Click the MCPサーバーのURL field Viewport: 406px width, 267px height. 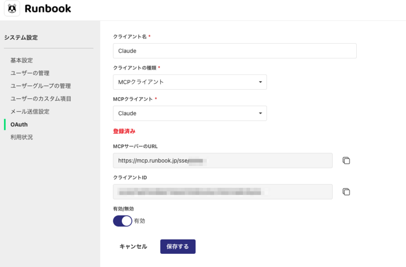222,161
